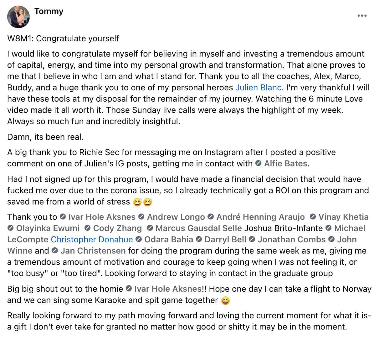The image size is (379, 338).
Task: Open the post options three-dot menu
Action: pyautogui.click(x=361, y=16)
